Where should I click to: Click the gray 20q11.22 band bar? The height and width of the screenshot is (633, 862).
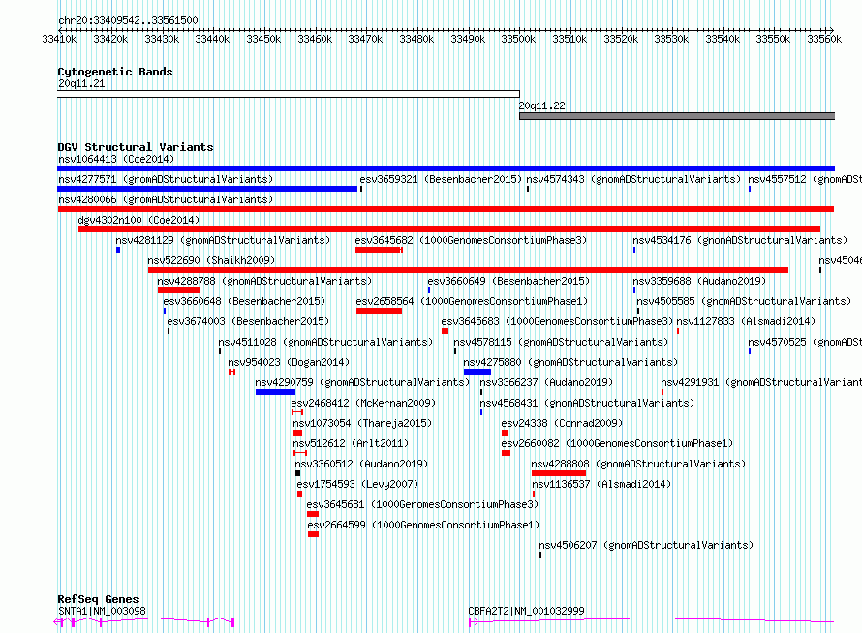[x=677, y=116]
